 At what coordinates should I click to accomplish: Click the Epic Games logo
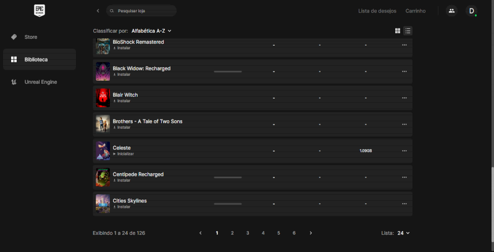40,10
